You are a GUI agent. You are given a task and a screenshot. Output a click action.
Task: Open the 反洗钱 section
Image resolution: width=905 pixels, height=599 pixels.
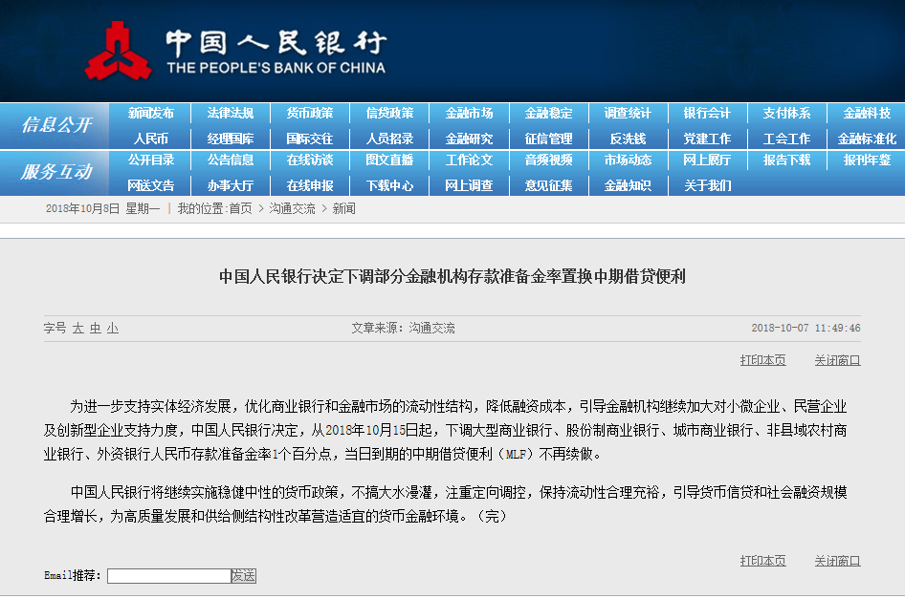point(628,139)
